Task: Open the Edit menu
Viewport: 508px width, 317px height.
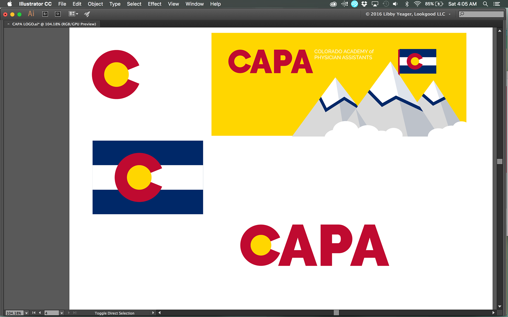Action: point(77,4)
